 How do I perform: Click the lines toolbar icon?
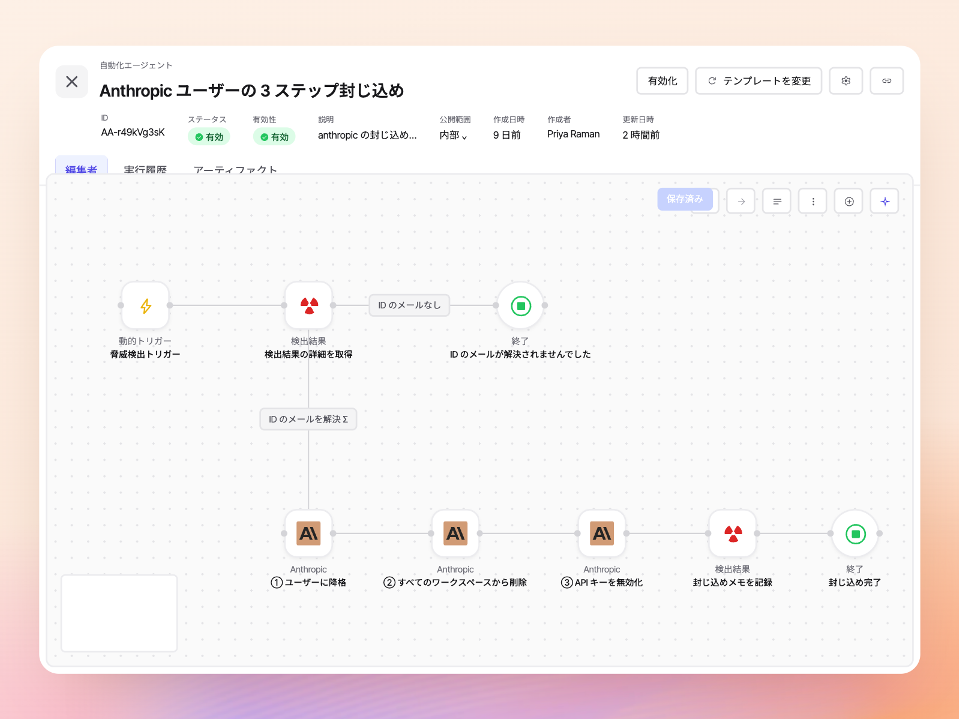tap(777, 201)
